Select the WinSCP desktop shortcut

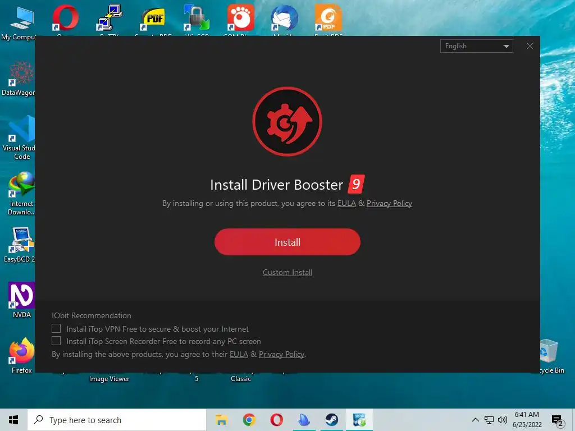point(197,19)
